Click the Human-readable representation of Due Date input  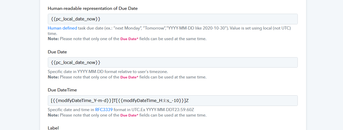coord(173,19)
